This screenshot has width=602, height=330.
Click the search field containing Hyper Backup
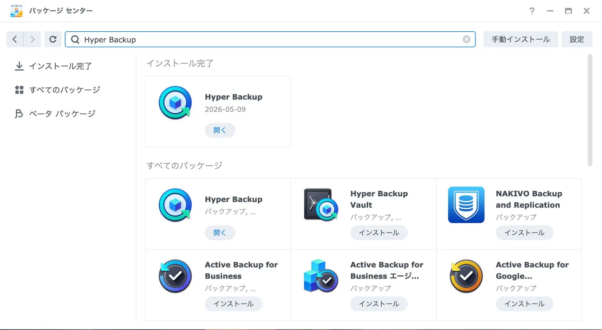(x=270, y=39)
